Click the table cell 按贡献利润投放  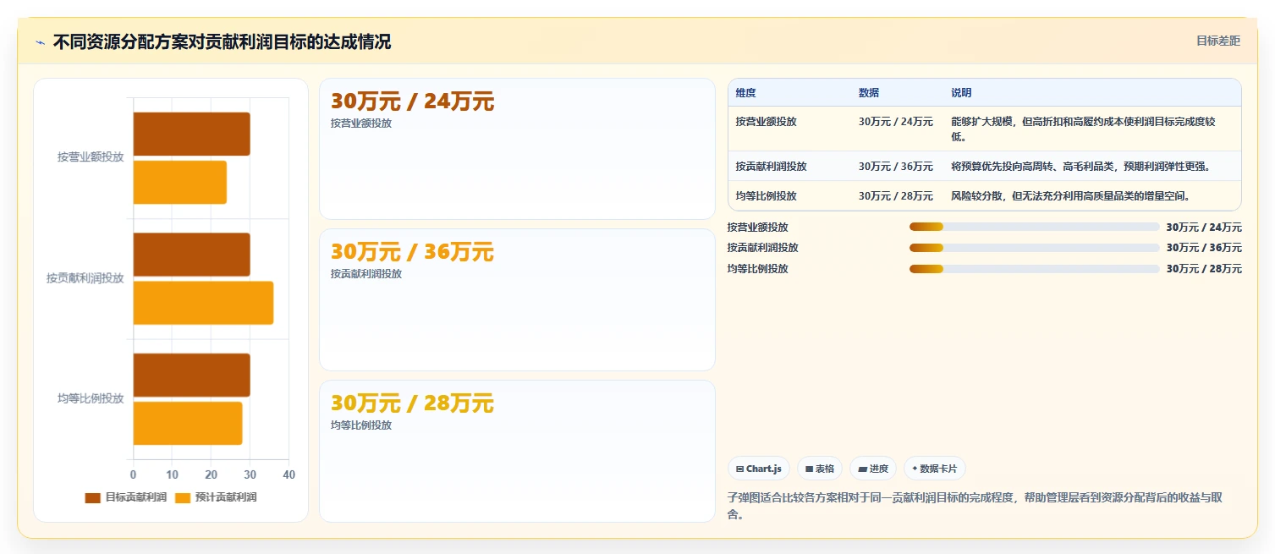[x=772, y=167]
